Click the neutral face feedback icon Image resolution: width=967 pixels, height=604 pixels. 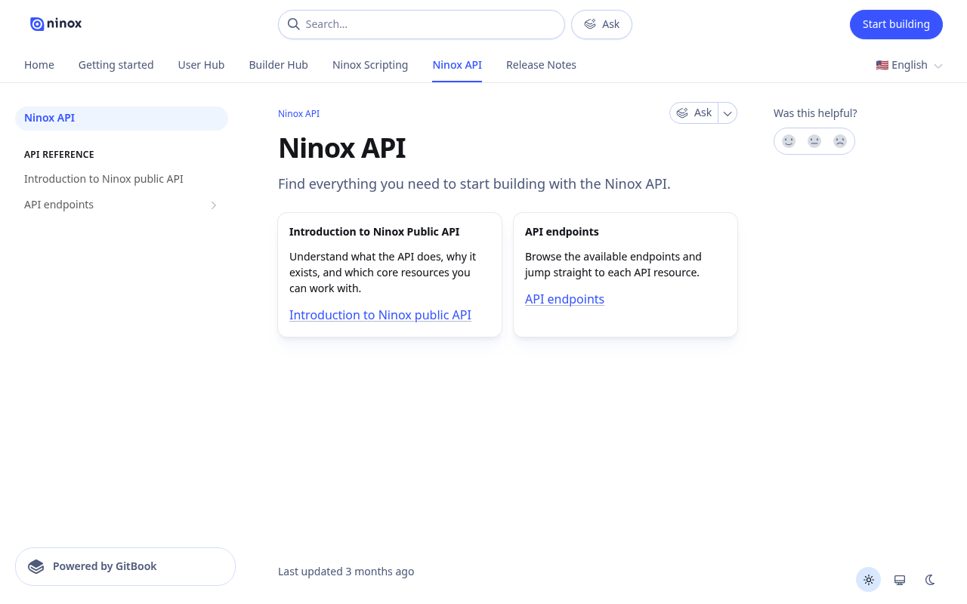coord(814,141)
